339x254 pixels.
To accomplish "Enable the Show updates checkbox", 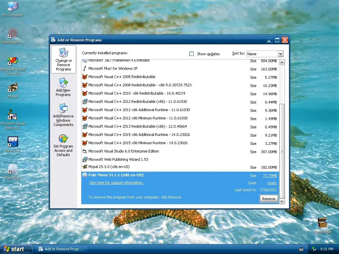I will coord(191,54).
